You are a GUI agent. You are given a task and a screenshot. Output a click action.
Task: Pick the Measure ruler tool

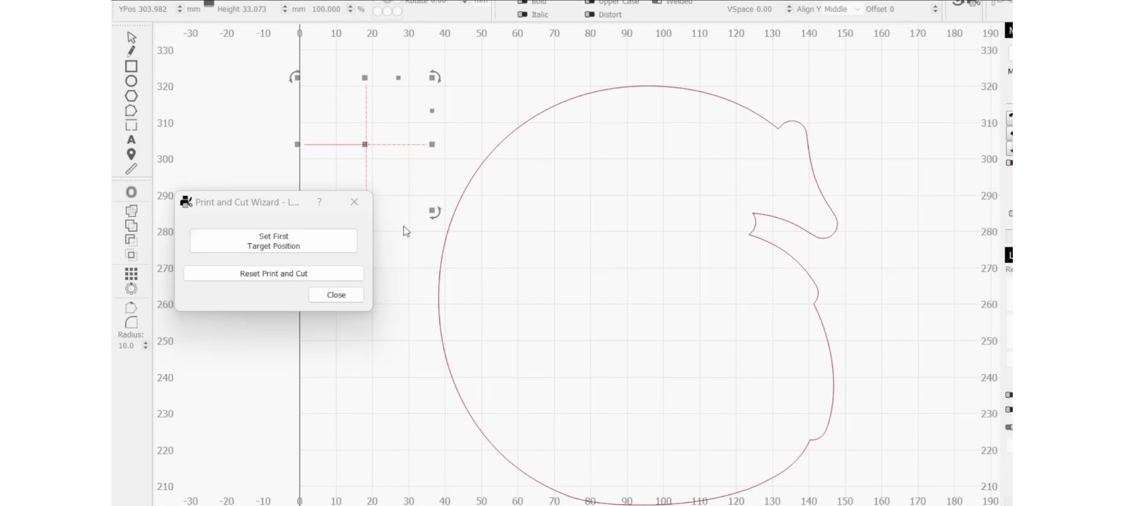click(x=131, y=169)
